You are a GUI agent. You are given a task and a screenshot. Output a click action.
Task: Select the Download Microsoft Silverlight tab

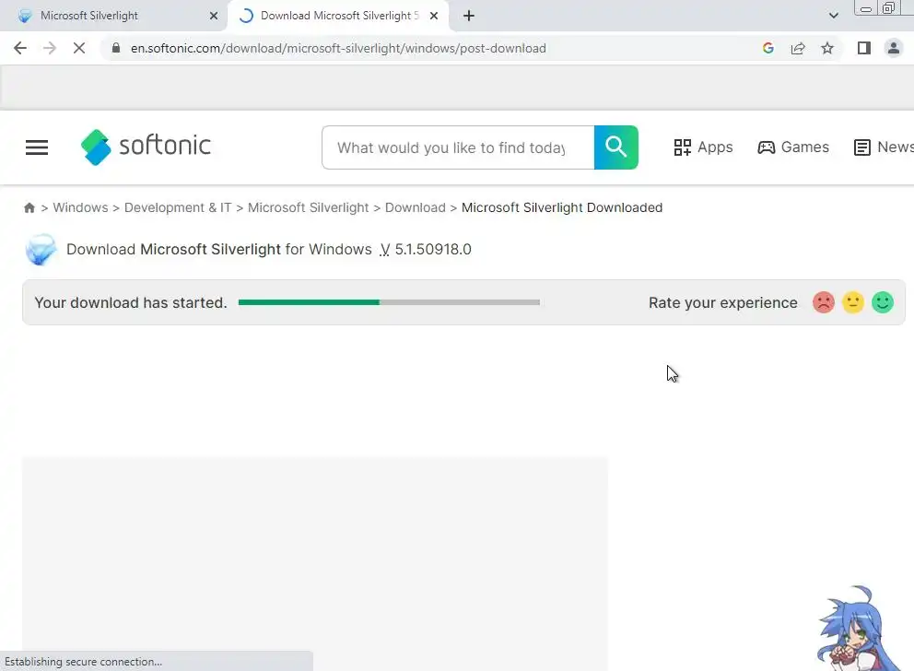click(x=339, y=16)
